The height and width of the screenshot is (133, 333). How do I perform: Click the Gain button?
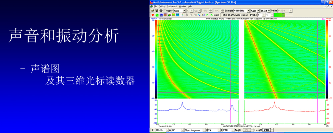pyautogui.click(x=216, y=15)
